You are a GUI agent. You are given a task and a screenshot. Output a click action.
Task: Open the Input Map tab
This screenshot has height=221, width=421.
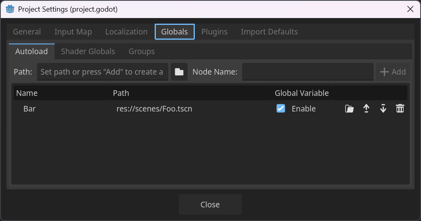tap(73, 32)
